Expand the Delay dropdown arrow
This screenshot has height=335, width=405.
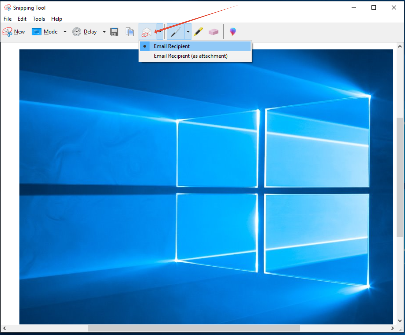click(104, 32)
